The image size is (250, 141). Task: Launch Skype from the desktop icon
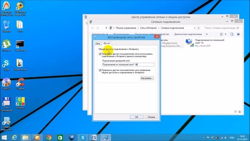point(6,65)
